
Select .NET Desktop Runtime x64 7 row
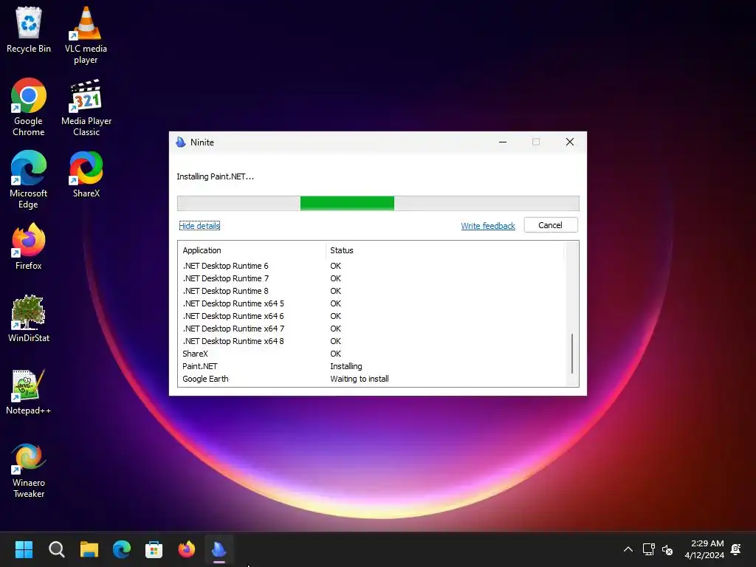371,329
